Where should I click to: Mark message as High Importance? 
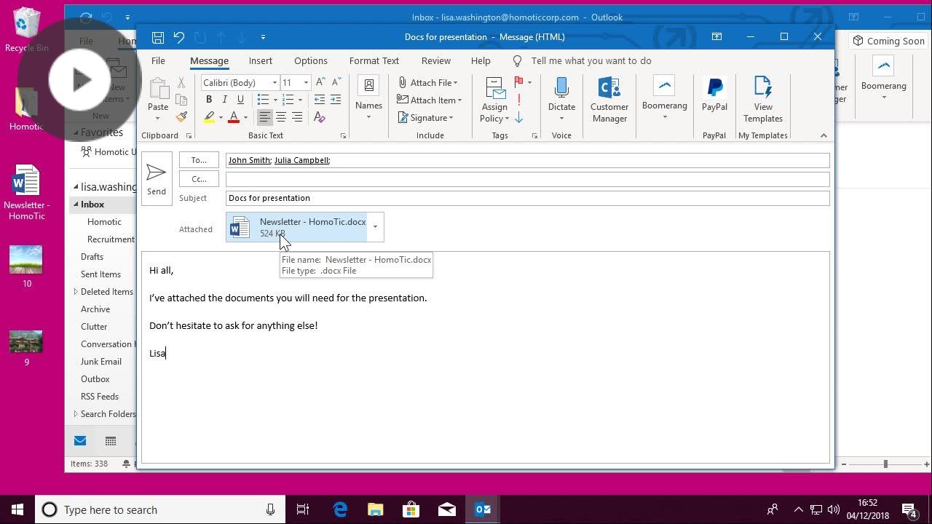pos(519,100)
